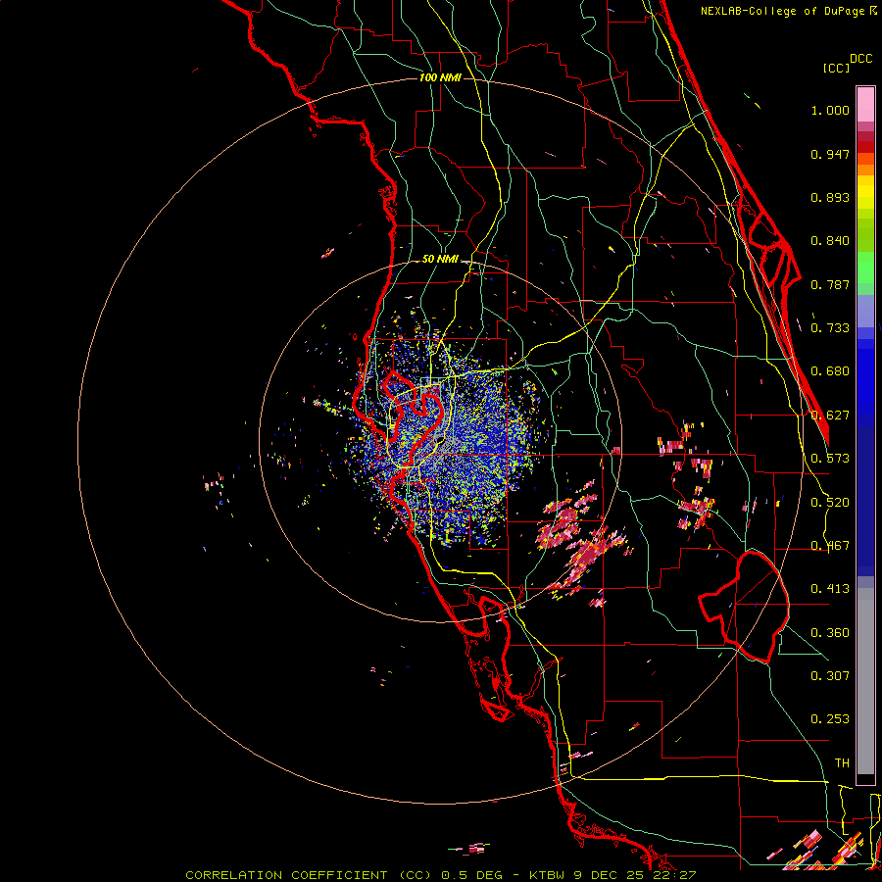Click the Correlation Coefficient KTBW caption text
This screenshot has width=882, height=882.
tap(440, 875)
